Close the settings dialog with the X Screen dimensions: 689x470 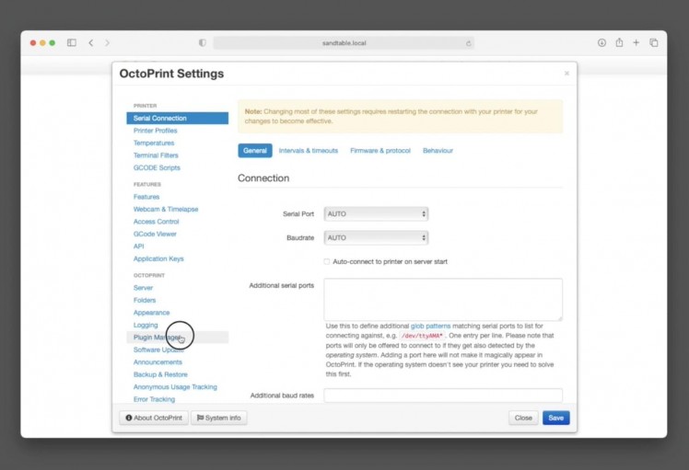(x=566, y=74)
